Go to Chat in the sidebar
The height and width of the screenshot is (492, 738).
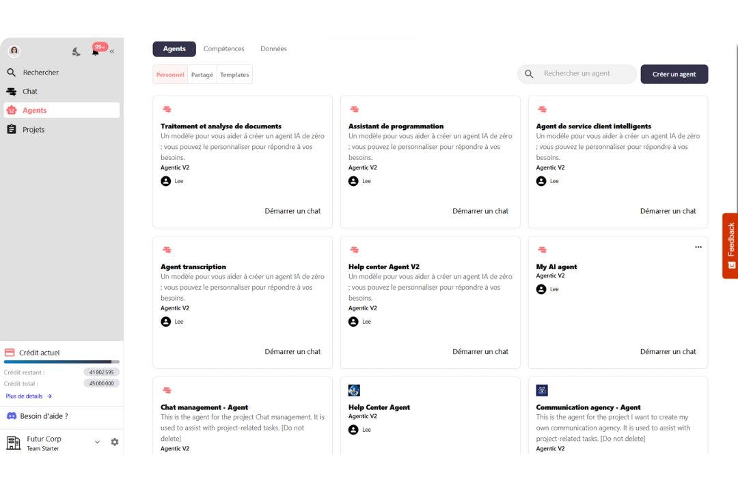29,92
